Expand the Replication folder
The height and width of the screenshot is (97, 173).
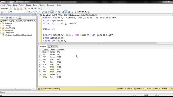coord(1,30)
